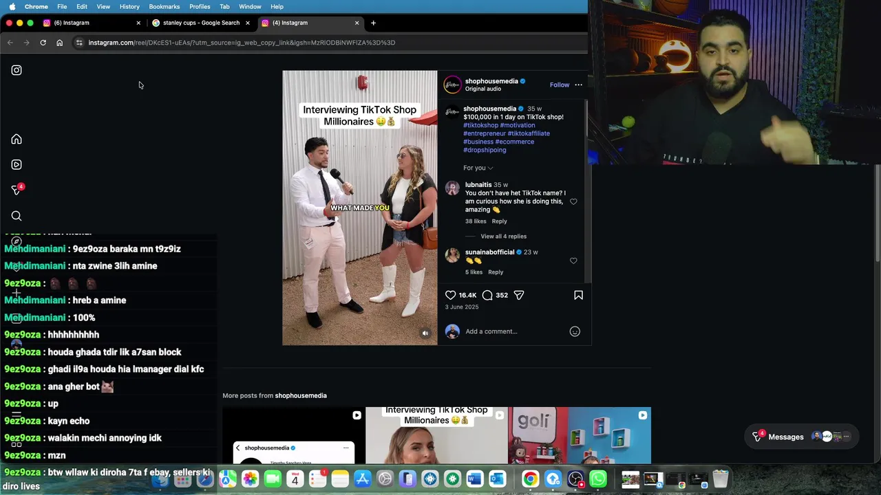Open the Chrome File menu
This screenshot has width=881, height=495.
pos(62,6)
